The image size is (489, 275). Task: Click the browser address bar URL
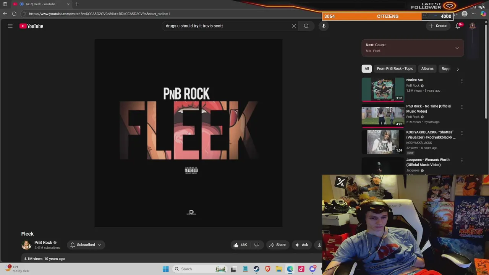coord(99,14)
